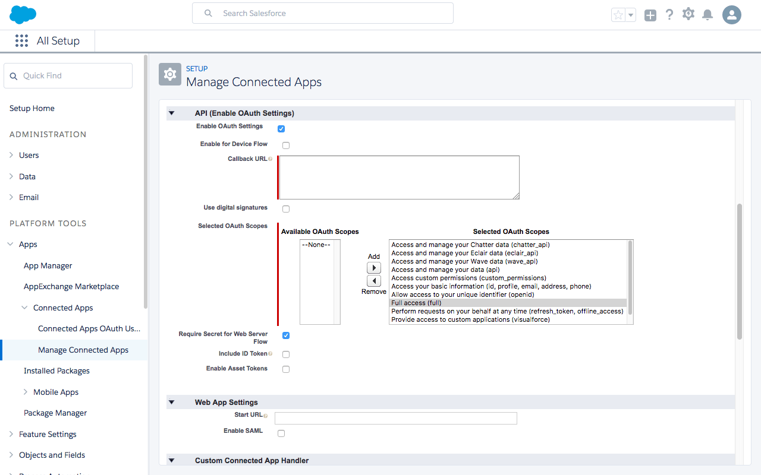This screenshot has height=475, width=761.
Task: Open the user avatar profile icon
Action: (x=731, y=14)
